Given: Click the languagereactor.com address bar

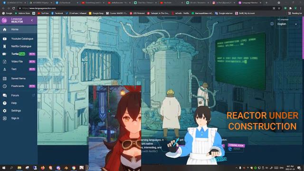Looking at the screenshot, I should tap(145, 9).
